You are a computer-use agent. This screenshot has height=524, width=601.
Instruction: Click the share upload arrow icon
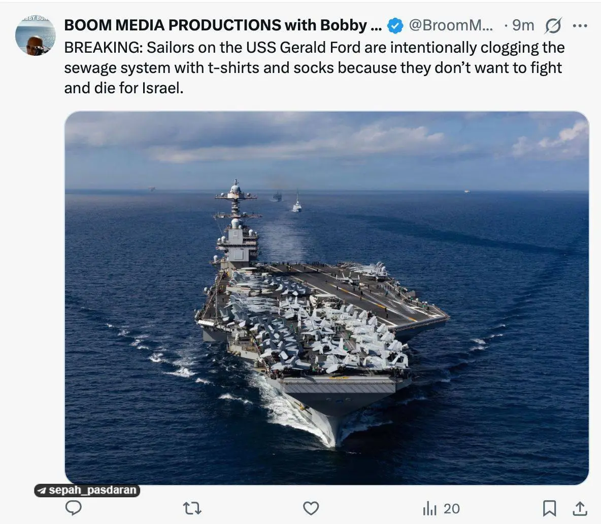(580, 508)
